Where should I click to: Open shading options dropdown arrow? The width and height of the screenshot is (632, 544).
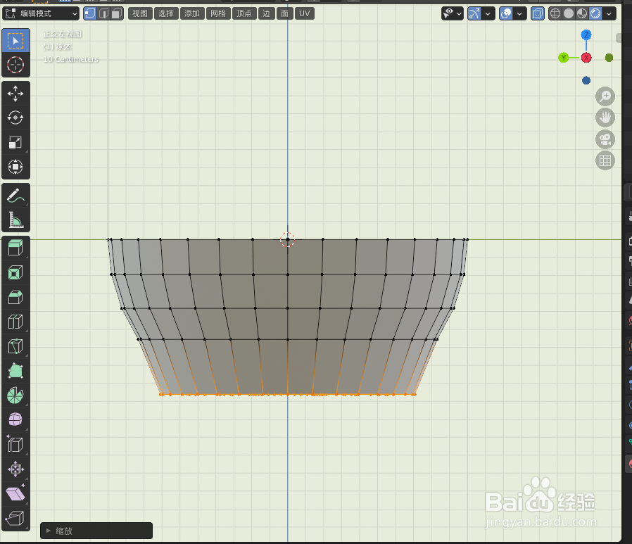[x=609, y=13]
